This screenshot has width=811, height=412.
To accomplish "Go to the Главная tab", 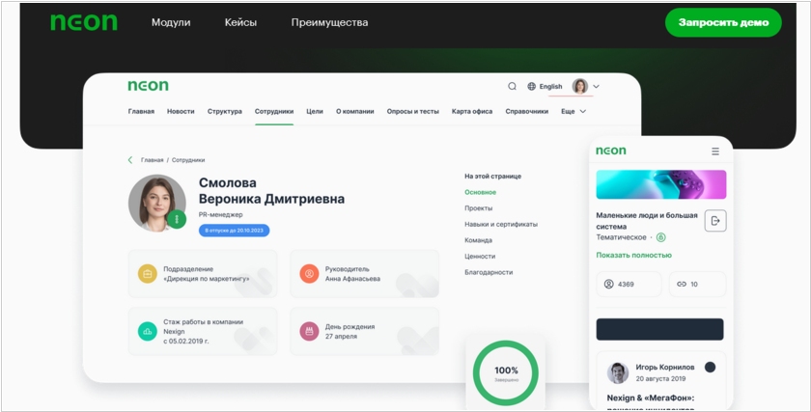I will (x=141, y=111).
